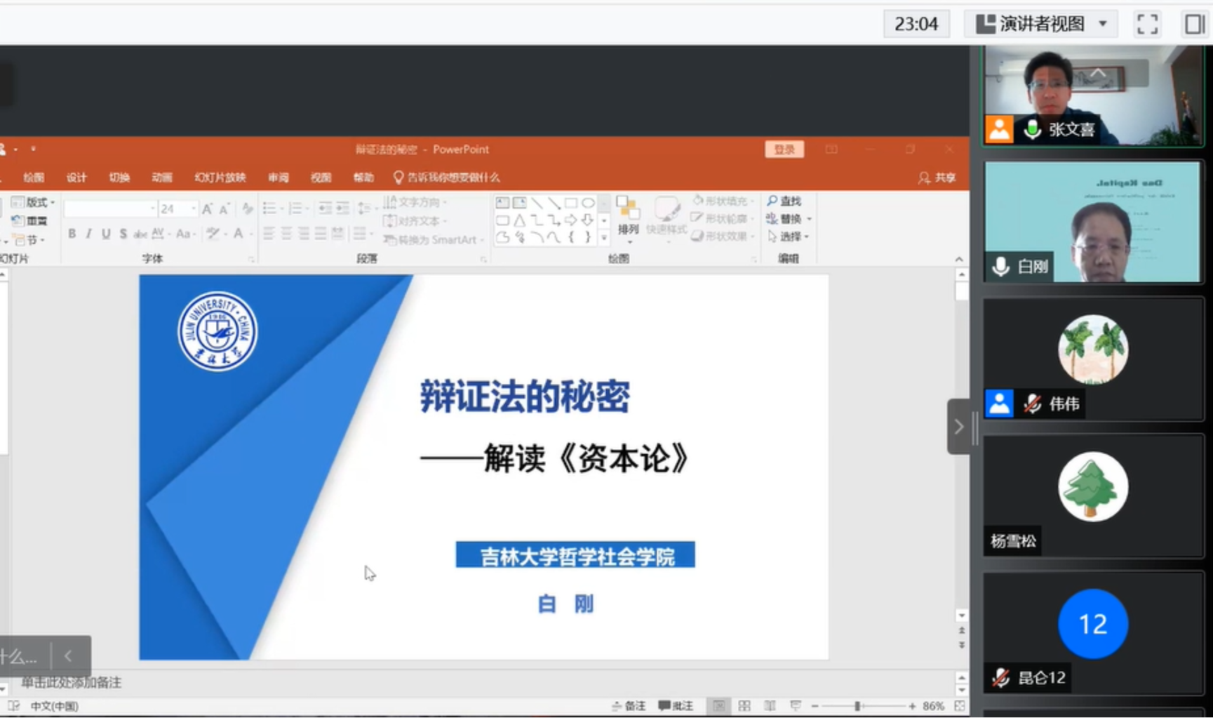Apply underline with the U icon

106,234
